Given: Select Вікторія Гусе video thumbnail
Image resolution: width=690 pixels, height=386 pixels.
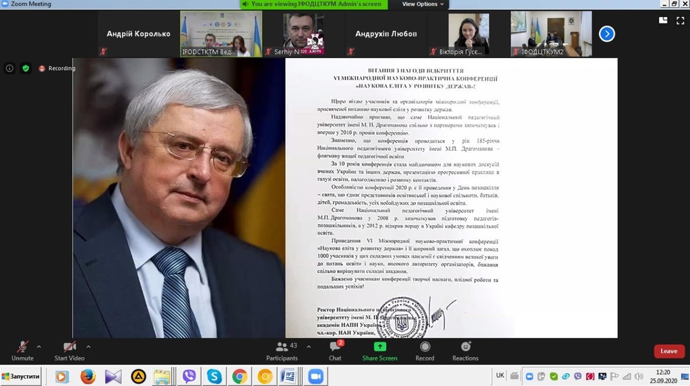Looking at the screenshot, I should pyautogui.click(x=469, y=34).
